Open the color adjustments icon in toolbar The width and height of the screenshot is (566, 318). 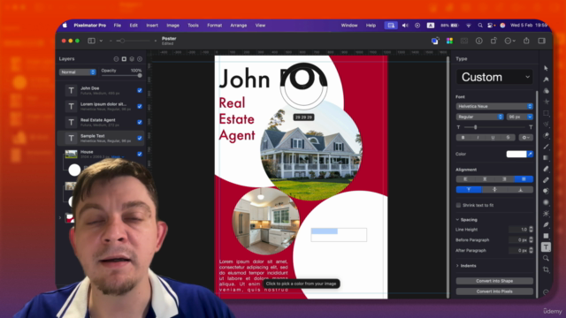pyautogui.click(x=449, y=41)
